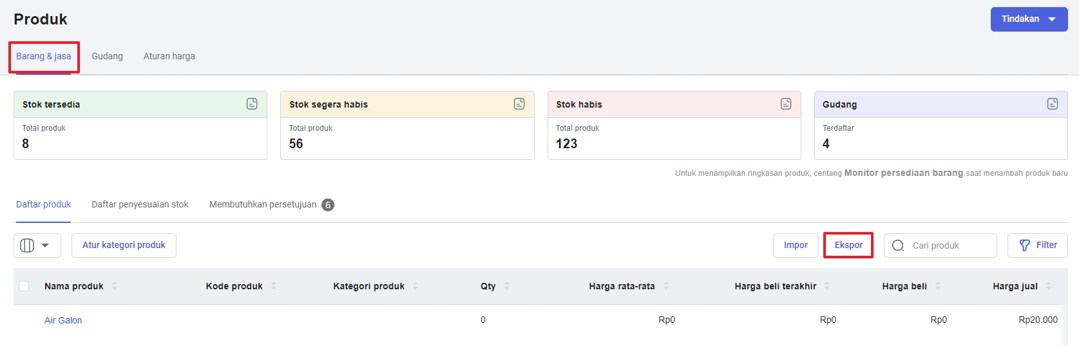Tick the select-all checkbox in table header
The height and width of the screenshot is (346, 1079).
24,286
